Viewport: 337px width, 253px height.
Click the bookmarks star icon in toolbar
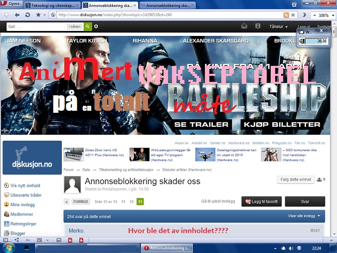pos(38,15)
